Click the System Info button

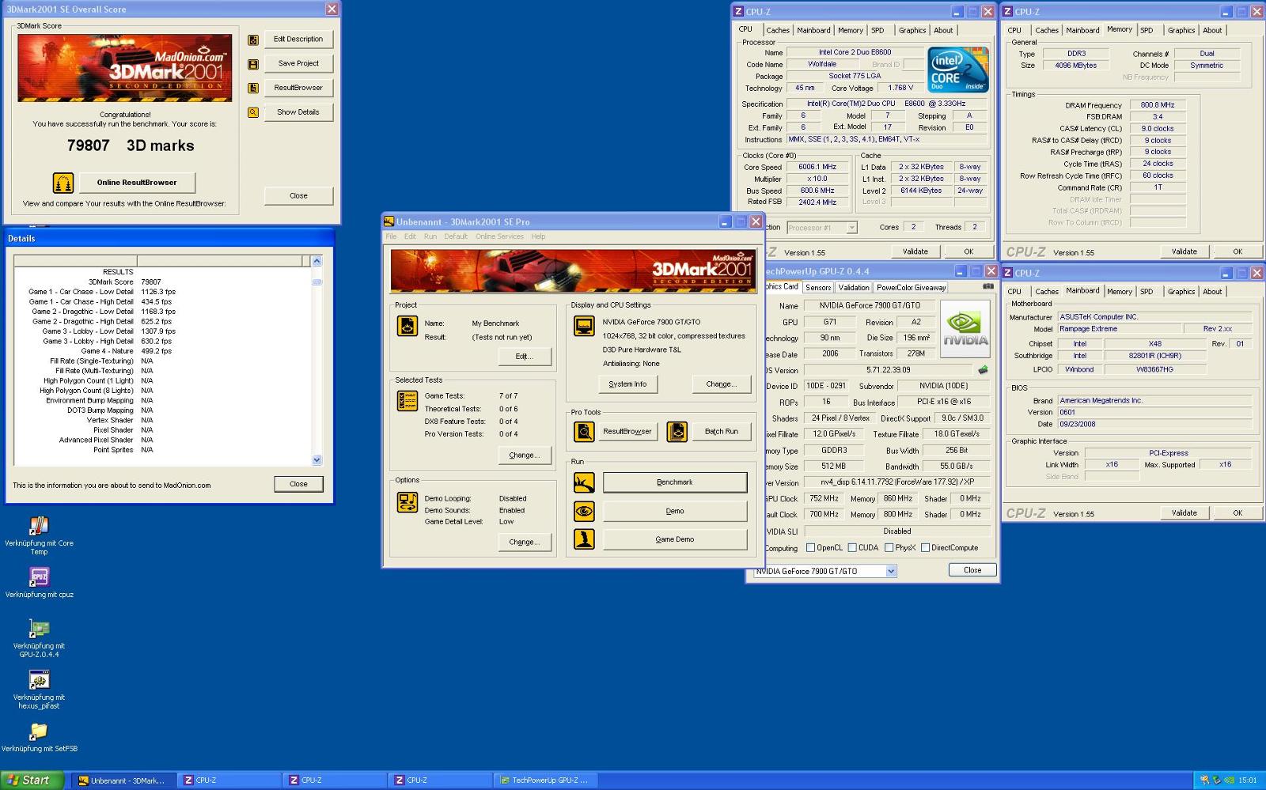tap(627, 384)
